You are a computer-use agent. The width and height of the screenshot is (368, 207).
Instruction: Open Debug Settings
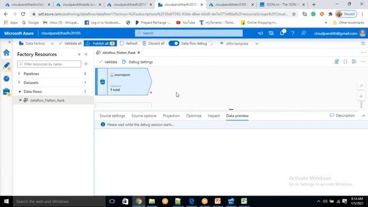coord(137,62)
